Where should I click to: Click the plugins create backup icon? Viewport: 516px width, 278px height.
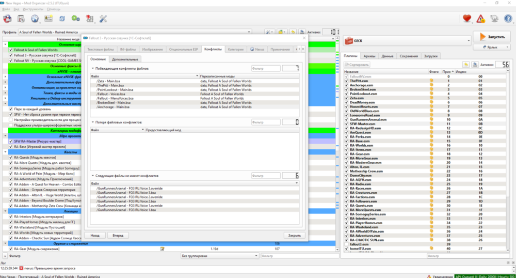(x=475, y=65)
